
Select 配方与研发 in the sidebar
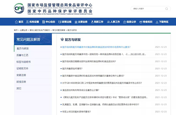pyautogui.click(x=33, y=48)
